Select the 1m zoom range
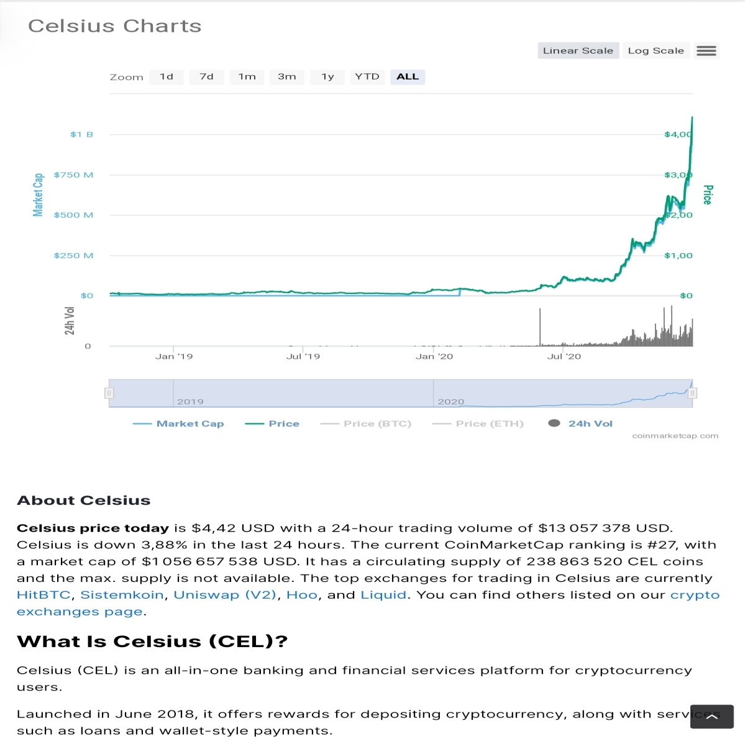Viewport: 745px width, 746px height. point(247,77)
